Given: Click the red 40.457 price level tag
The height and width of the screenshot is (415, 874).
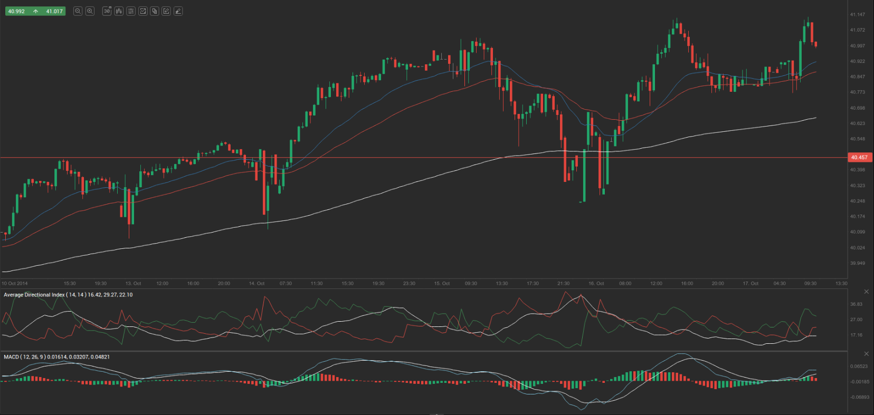Looking at the screenshot, I should [x=859, y=158].
